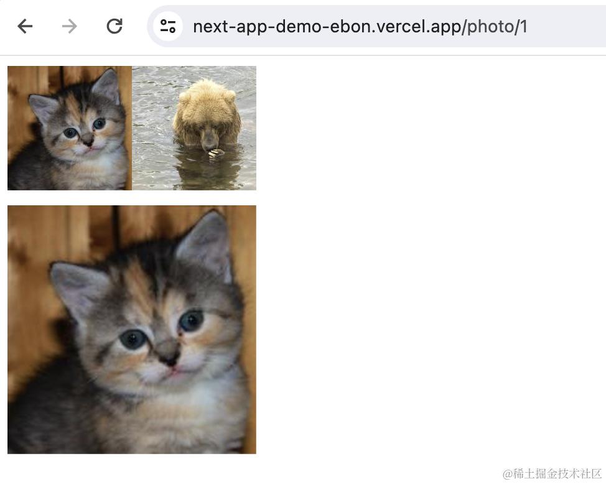The height and width of the screenshot is (484, 606).
Task: Click the domain next-app-demo-ebon.vercel.app in URL
Action: tap(327, 27)
